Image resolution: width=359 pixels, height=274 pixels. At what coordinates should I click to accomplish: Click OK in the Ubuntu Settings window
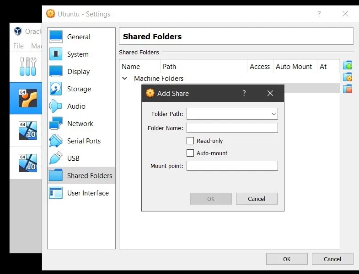(x=287, y=259)
